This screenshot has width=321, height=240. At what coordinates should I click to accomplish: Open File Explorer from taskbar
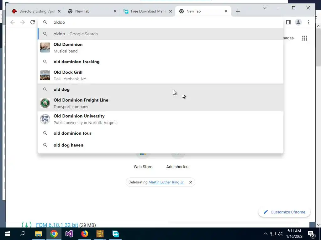tap(38, 234)
